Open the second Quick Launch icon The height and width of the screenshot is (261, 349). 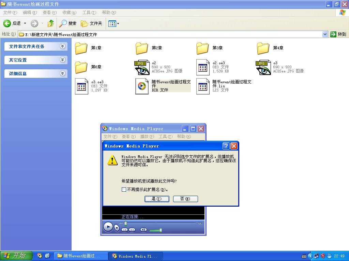47,256
